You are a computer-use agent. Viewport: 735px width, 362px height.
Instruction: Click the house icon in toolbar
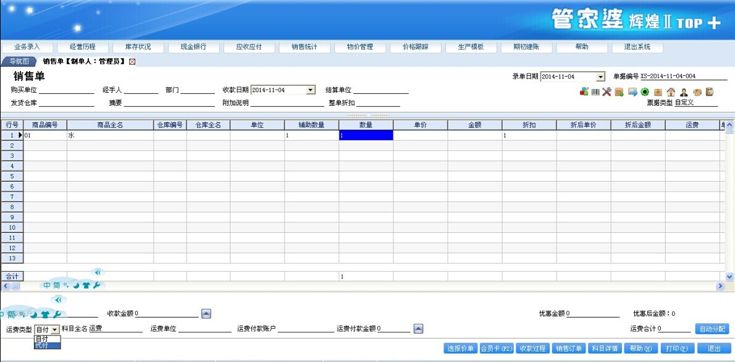click(671, 92)
